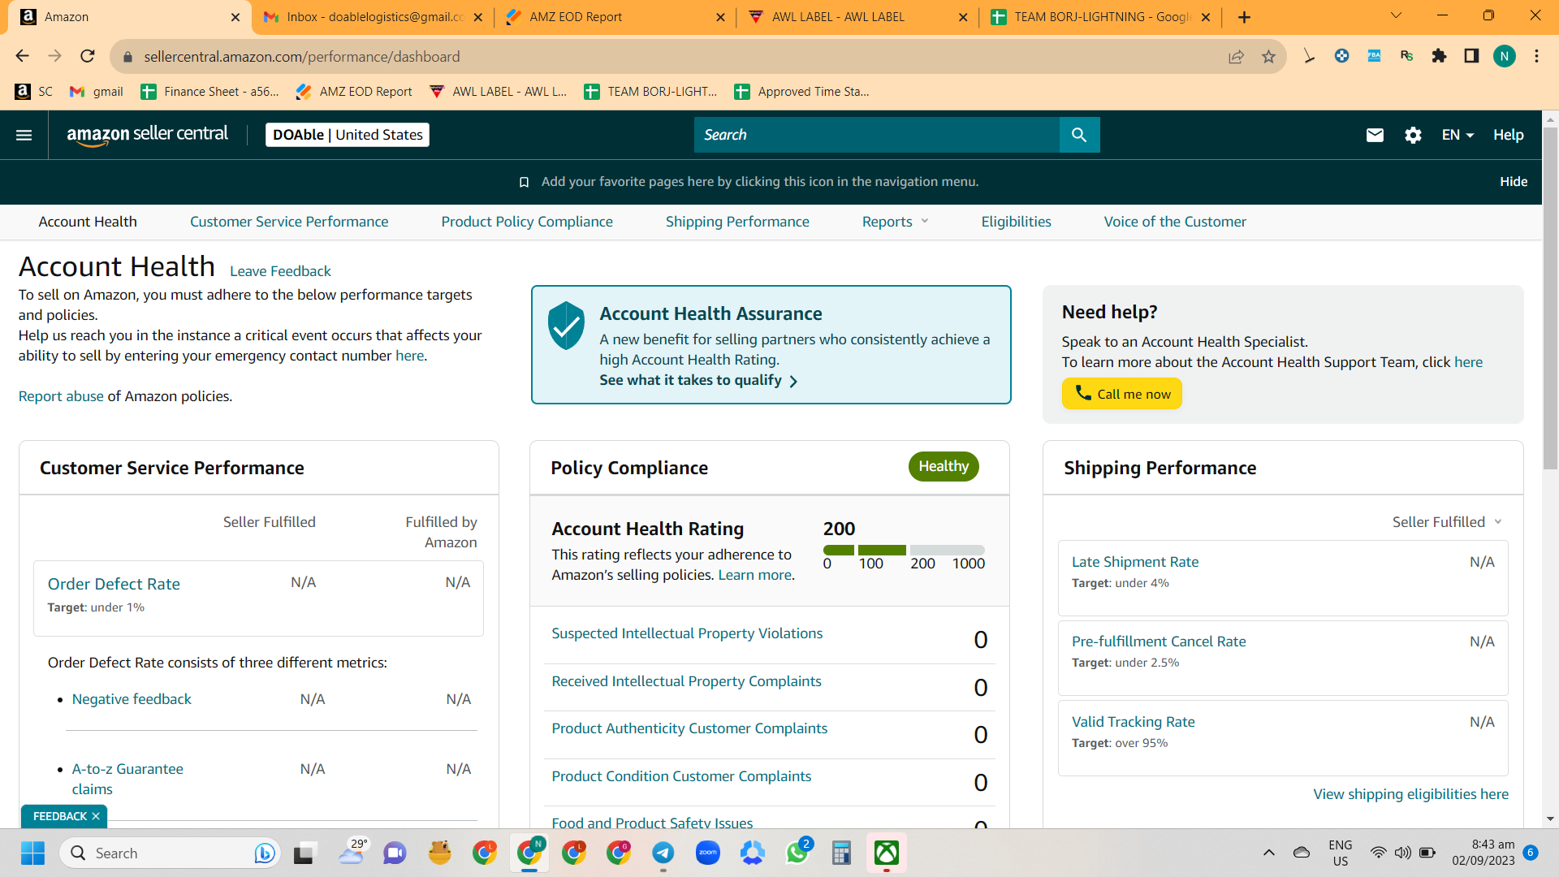
Task: Open the Calculator from the taskbar
Action: point(841,853)
